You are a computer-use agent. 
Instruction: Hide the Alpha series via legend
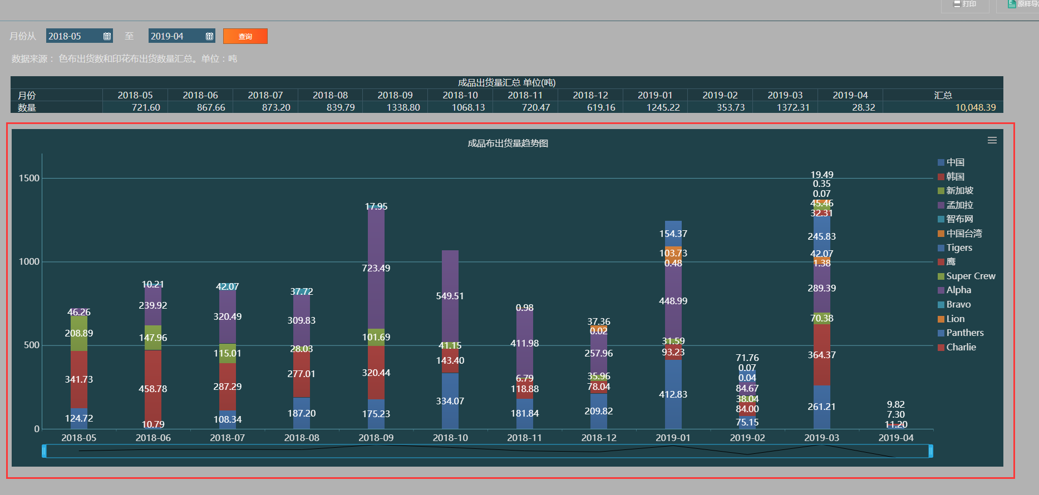(x=954, y=290)
